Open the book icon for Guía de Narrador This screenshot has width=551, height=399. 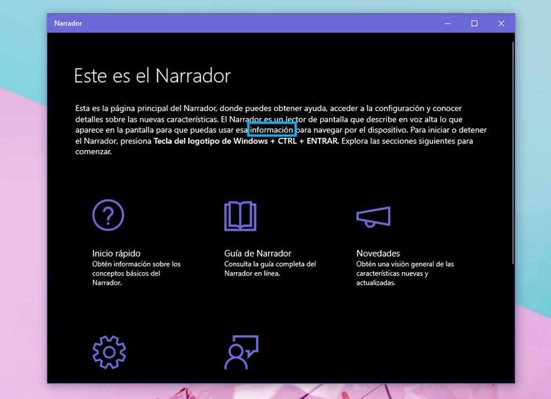tap(240, 215)
